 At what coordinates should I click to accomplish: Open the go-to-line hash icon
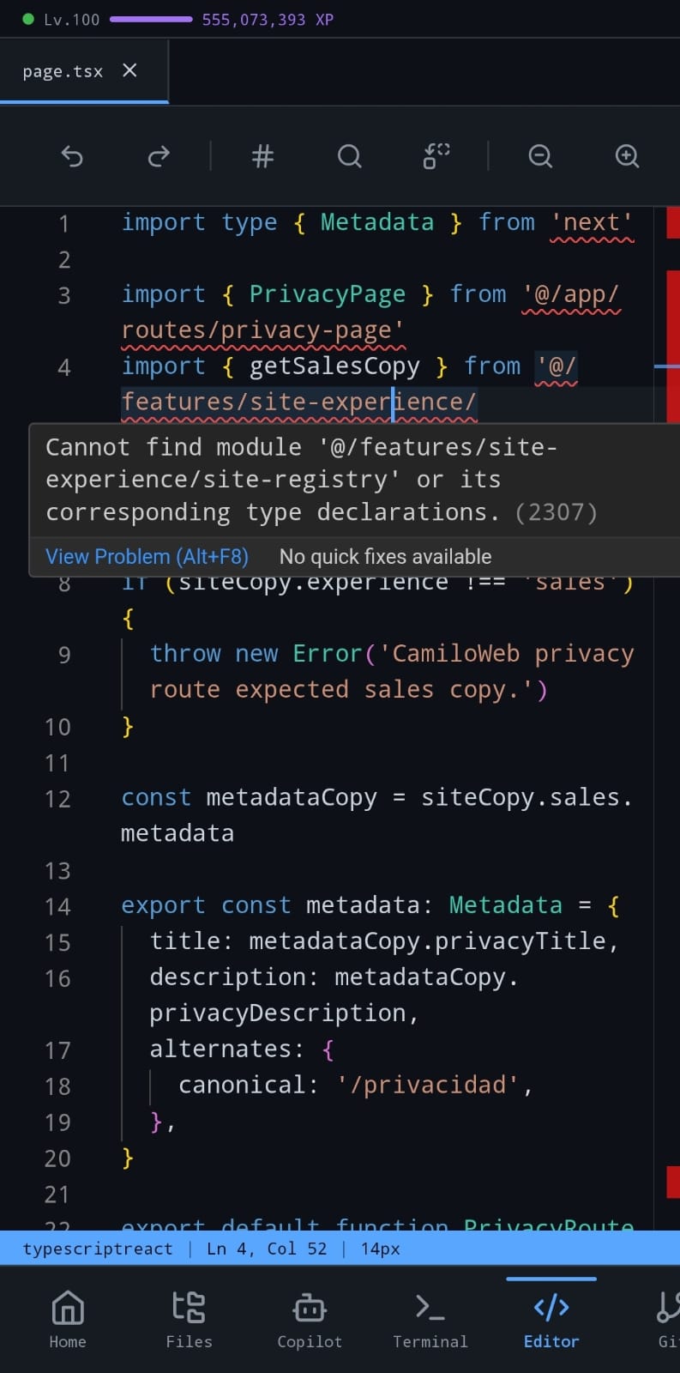pyautogui.click(x=262, y=156)
